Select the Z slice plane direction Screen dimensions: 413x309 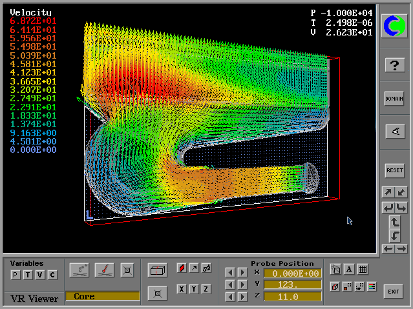click(206, 289)
